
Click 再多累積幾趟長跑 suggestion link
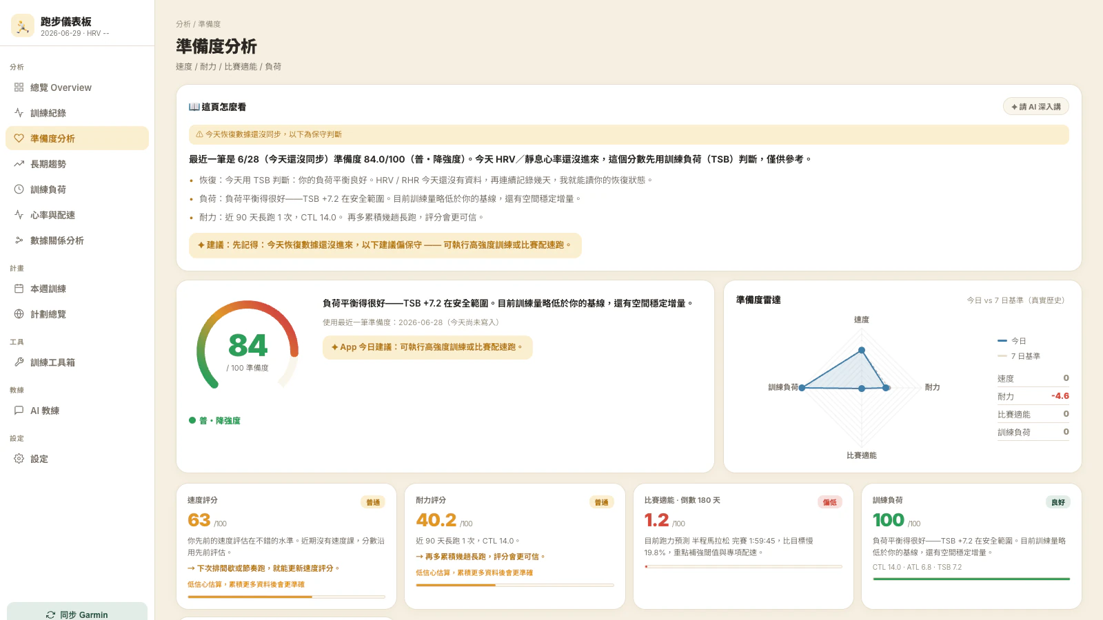tap(480, 557)
